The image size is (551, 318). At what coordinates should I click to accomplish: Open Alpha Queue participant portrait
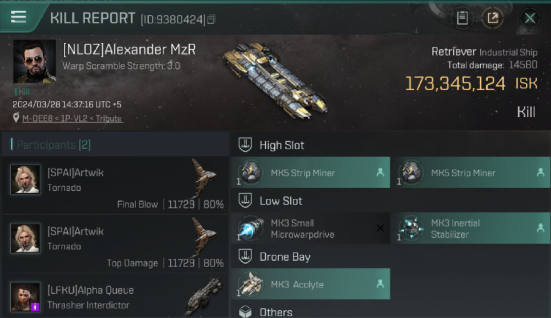(x=25, y=296)
